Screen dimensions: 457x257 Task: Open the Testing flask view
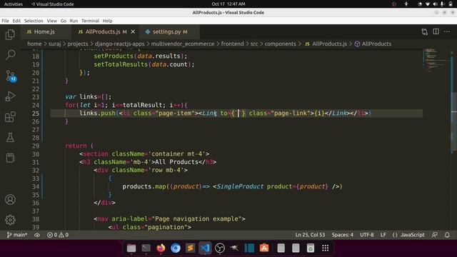[x=10, y=138]
